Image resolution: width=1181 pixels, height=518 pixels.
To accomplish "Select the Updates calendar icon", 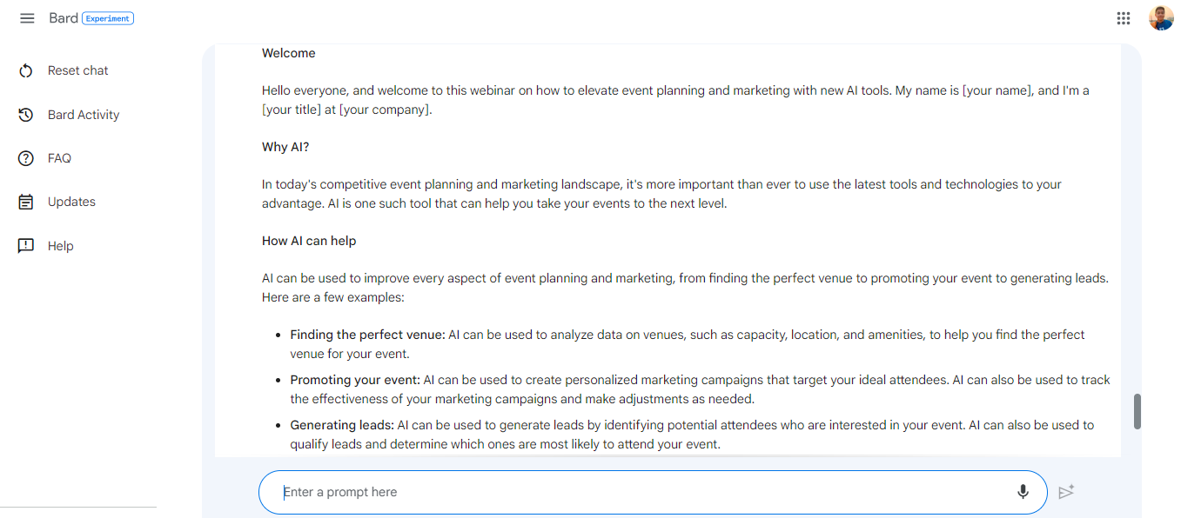I will coord(25,201).
